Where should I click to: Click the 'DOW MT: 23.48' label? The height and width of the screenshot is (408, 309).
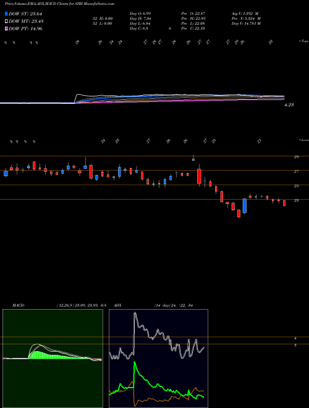[x=26, y=22]
